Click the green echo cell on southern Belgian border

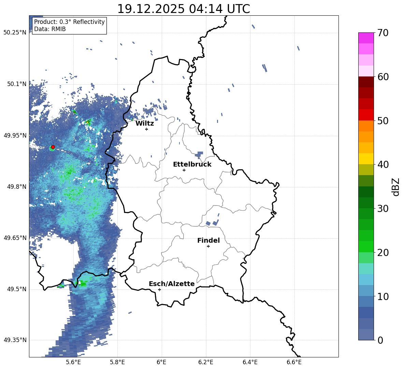tap(83, 283)
